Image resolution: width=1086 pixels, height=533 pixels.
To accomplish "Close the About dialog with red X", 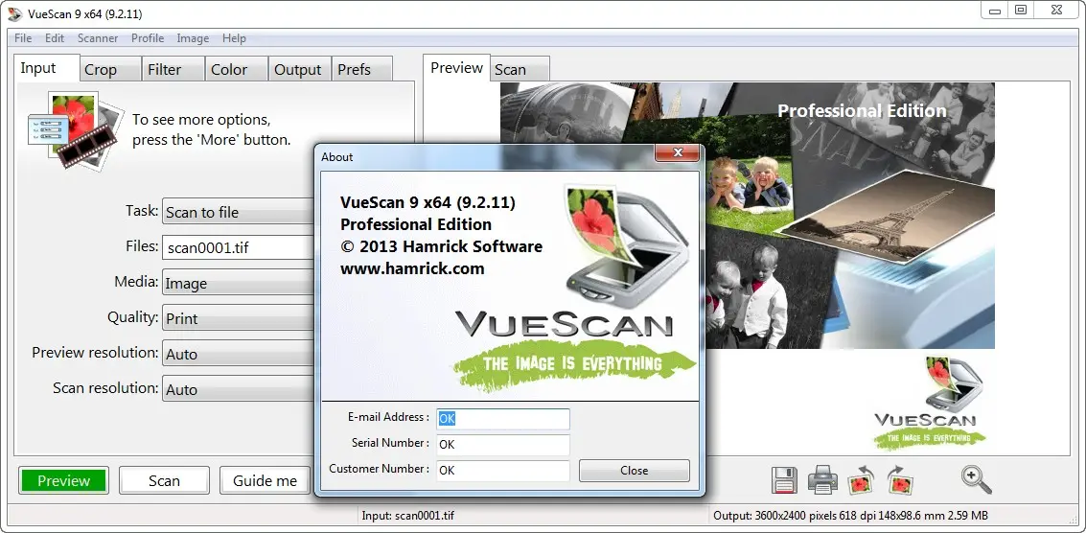I will point(678,153).
